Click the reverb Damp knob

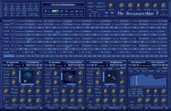(139, 6)
